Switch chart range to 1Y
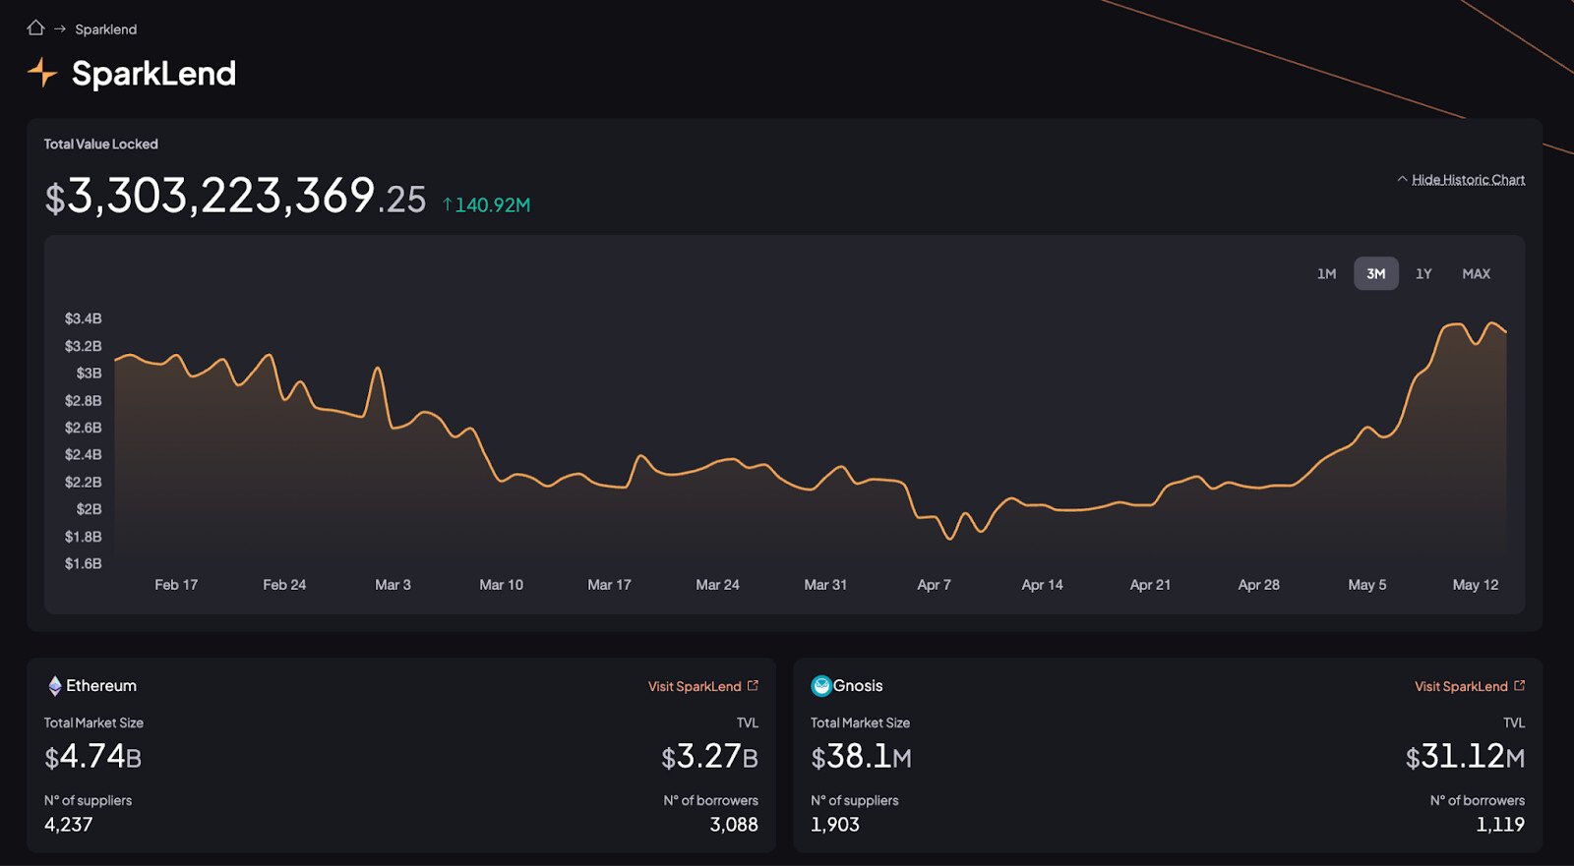The height and width of the screenshot is (866, 1574). tap(1423, 273)
